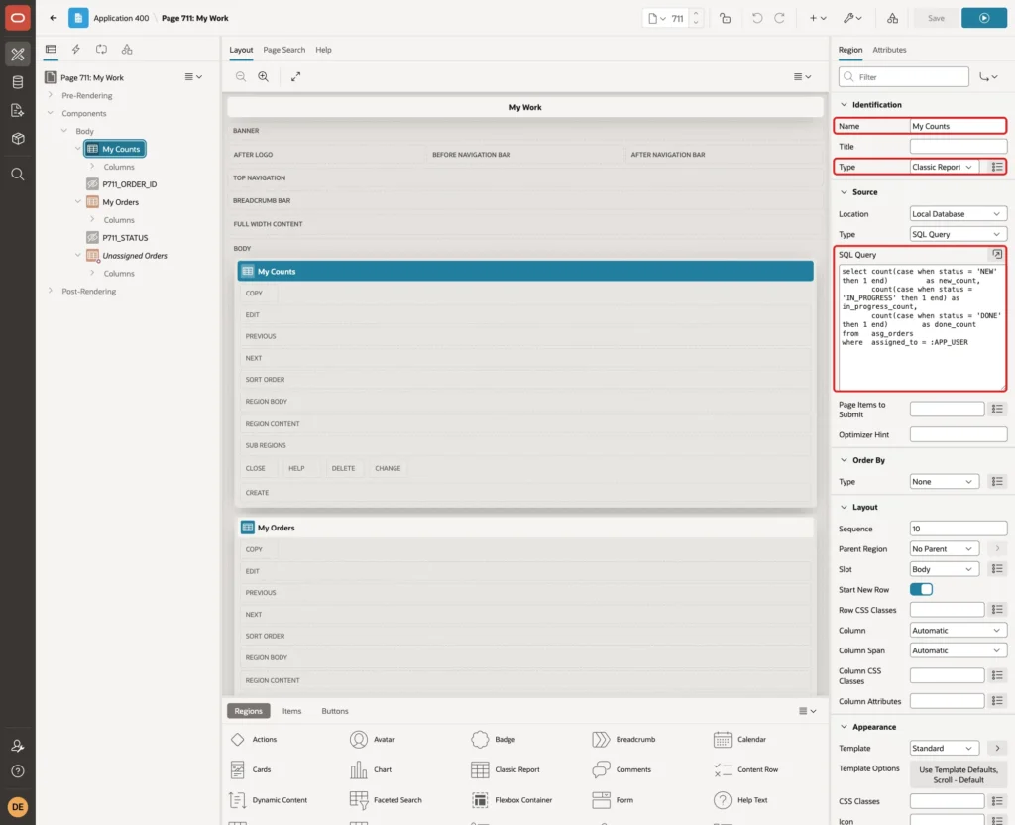
Task: Open the Utilities wrench menu
Action: click(852, 18)
